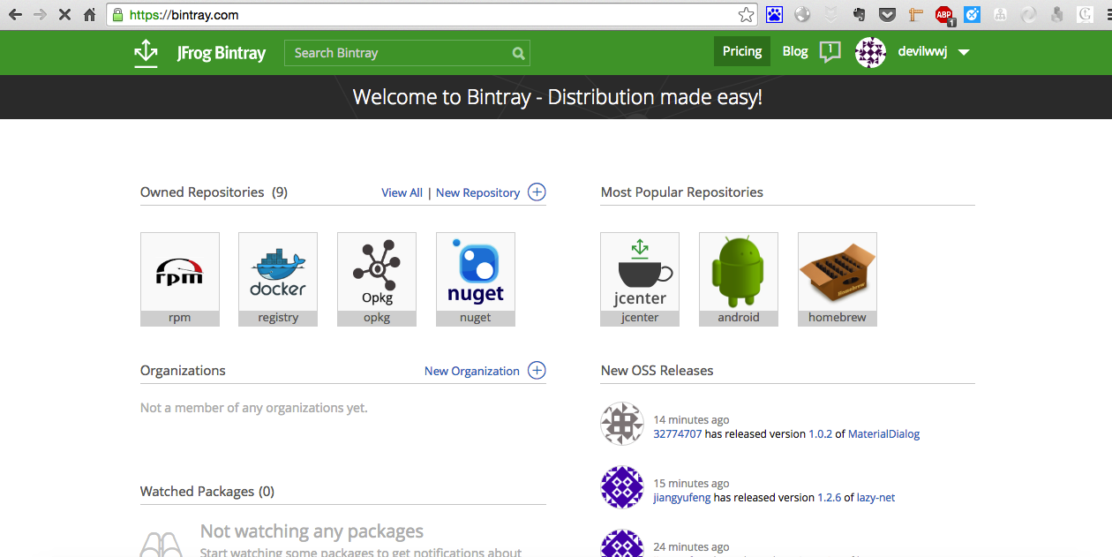Click the New OSS Releases heading
Image resolution: width=1112 pixels, height=557 pixels.
[x=657, y=370]
